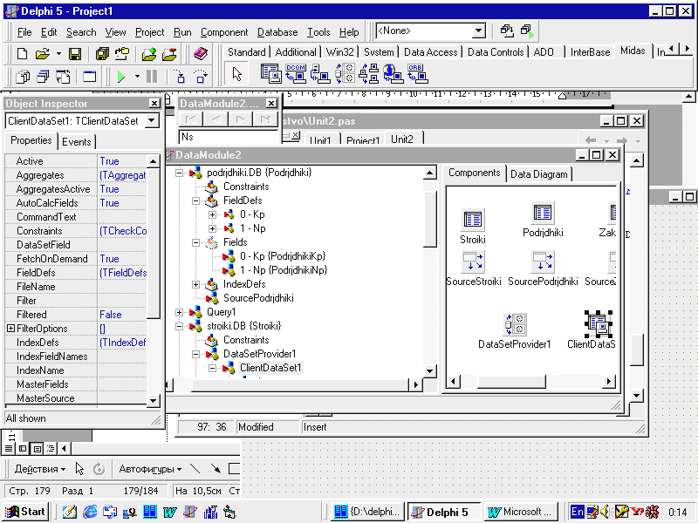The height and width of the screenshot is (523, 698).
Task: Select the ClientDataSet component in DataModule2
Action: pyautogui.click(x=599, y=324)
